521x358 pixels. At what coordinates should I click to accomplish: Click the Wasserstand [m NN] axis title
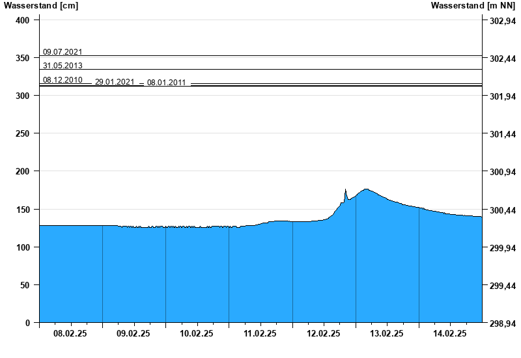473,5
